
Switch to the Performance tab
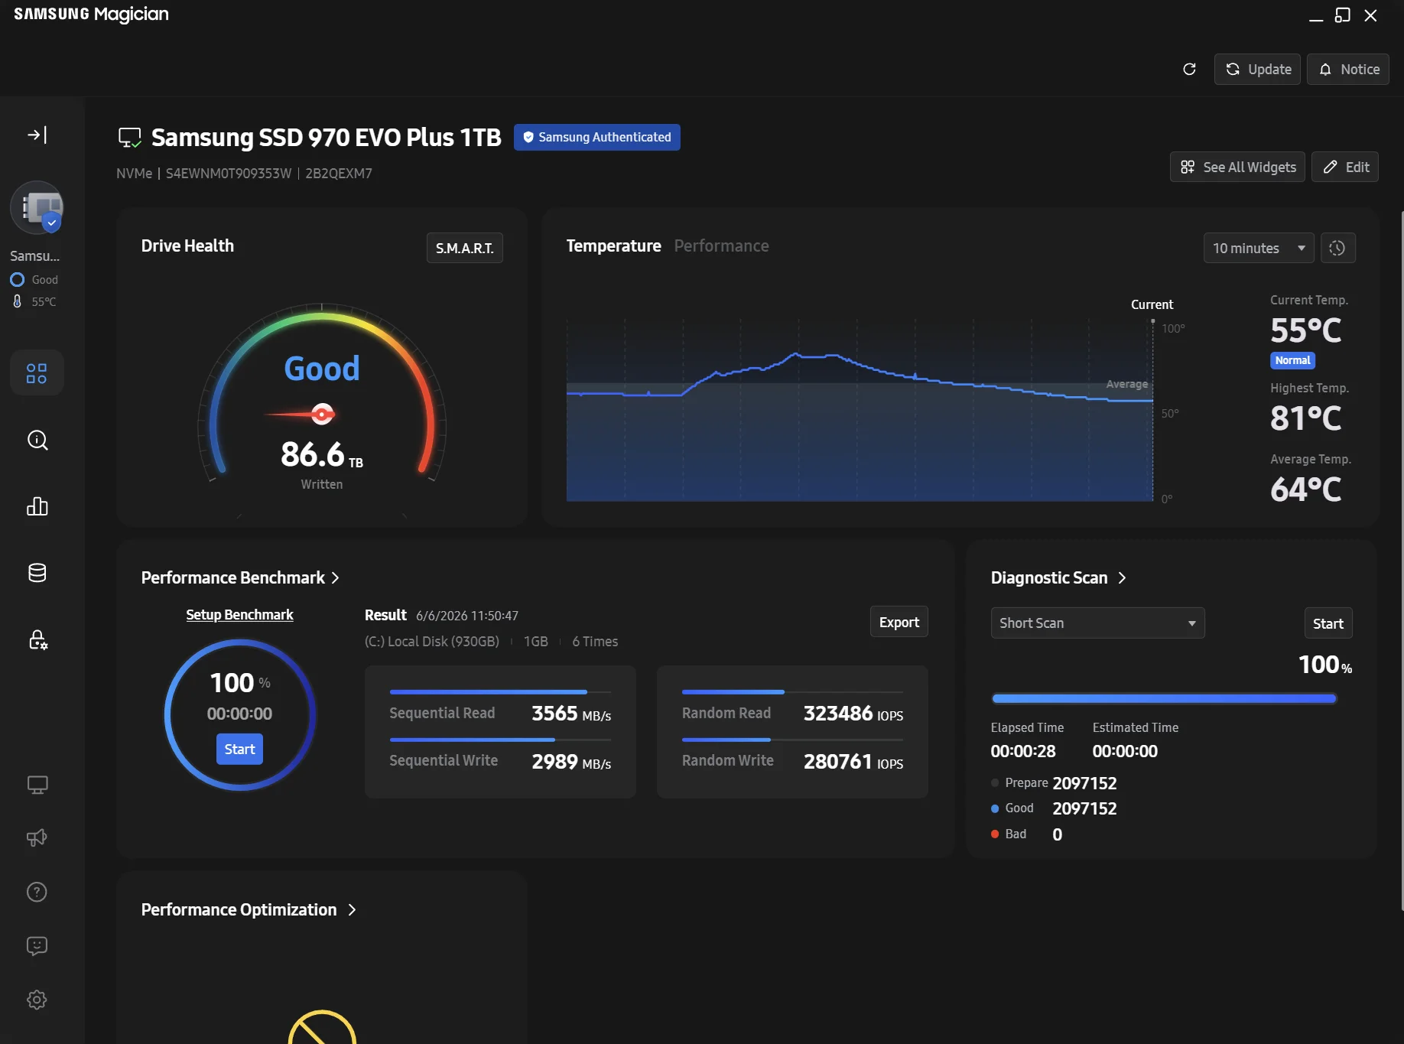click(x=721, y=246)
